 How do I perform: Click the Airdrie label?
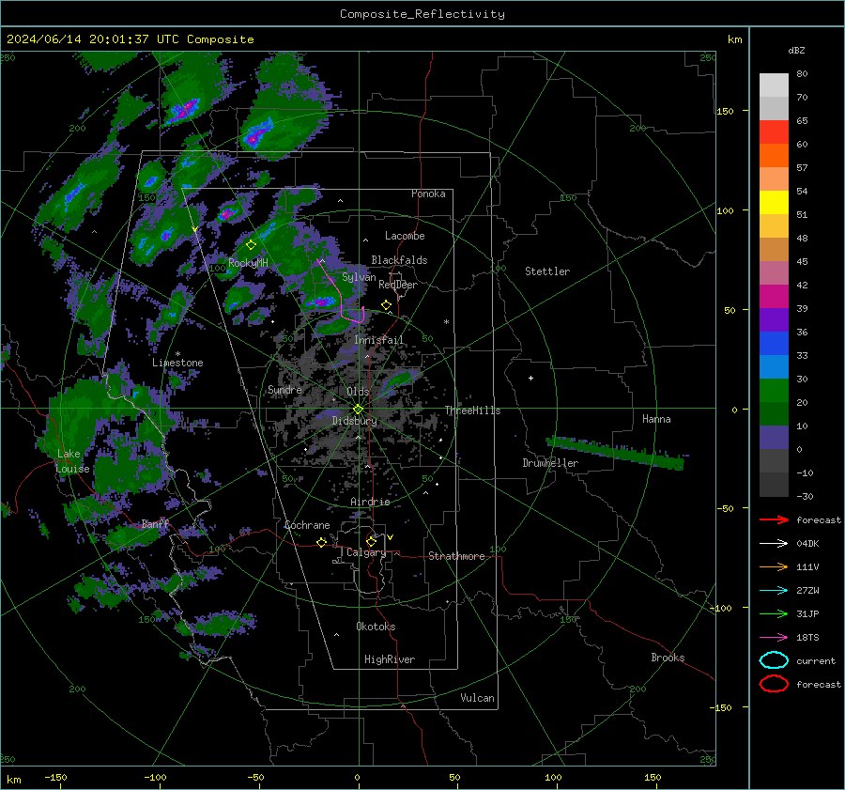click(x=370, y=502)
